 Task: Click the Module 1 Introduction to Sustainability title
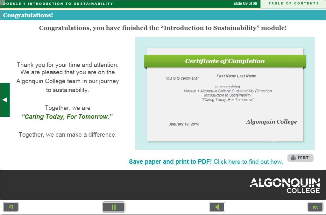(58, 4)
